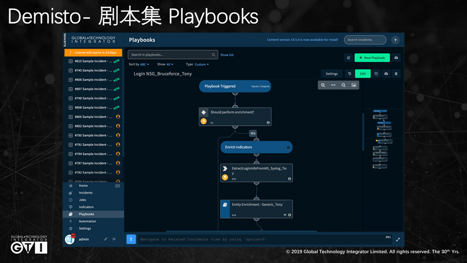
Task: Zoom in on the playbook canvas
Action: (323, 85)
